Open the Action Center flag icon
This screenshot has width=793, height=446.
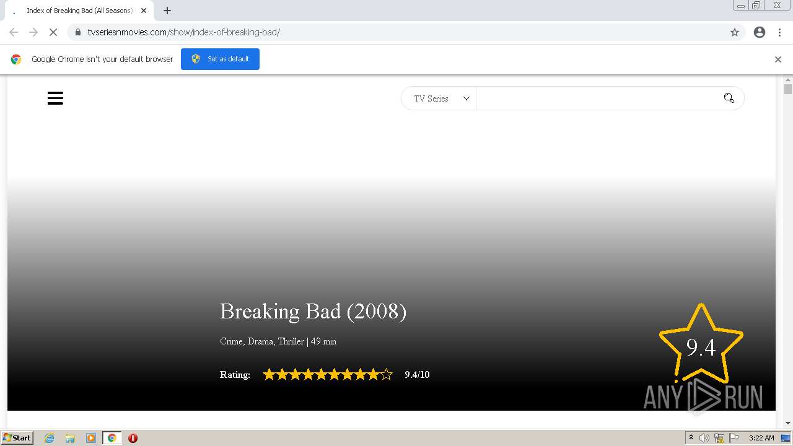point(734,438)
